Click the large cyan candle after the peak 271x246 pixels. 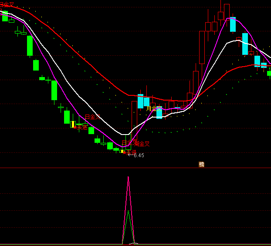245,44
